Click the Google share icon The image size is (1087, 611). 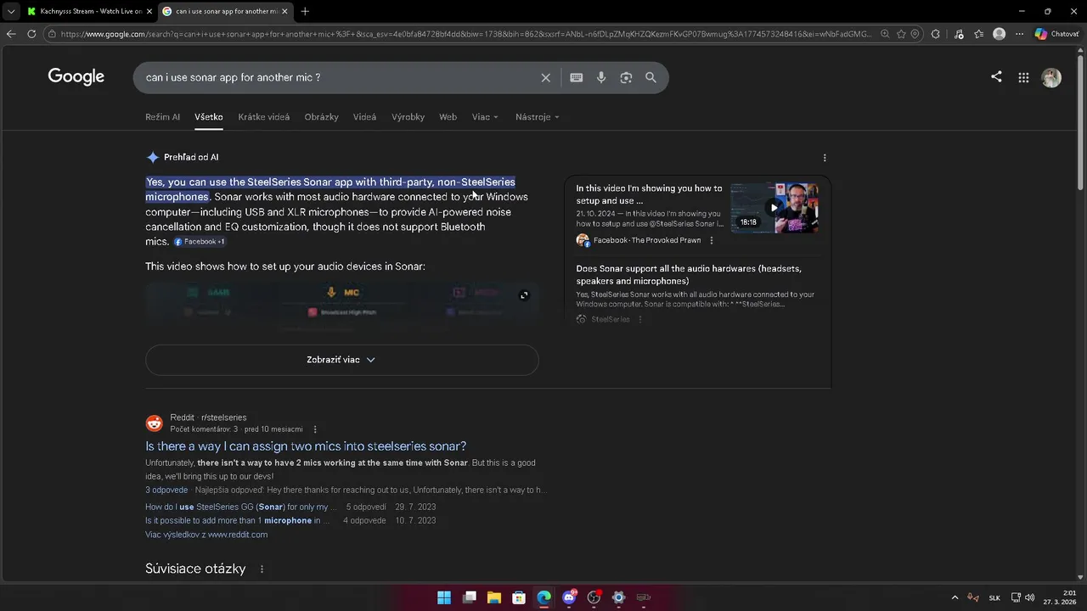point(996,76)
